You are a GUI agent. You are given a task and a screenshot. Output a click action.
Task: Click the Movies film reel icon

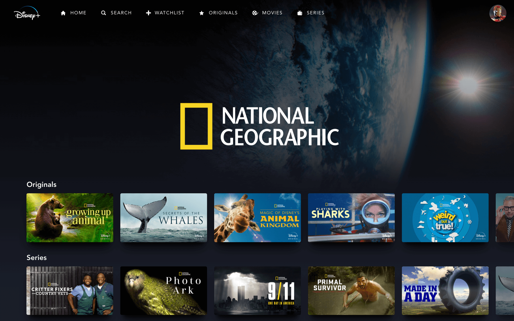(255, 13)
